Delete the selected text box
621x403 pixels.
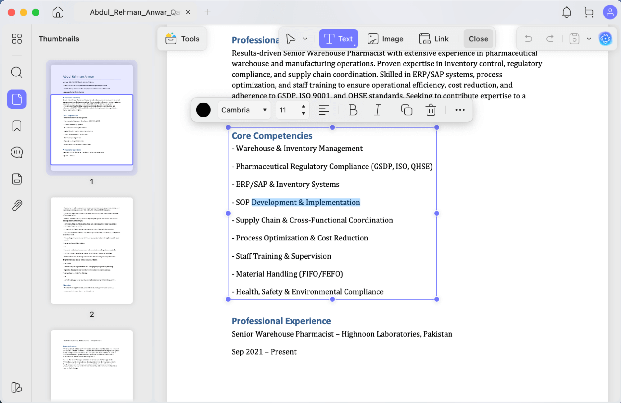click(x=431, y=110)
